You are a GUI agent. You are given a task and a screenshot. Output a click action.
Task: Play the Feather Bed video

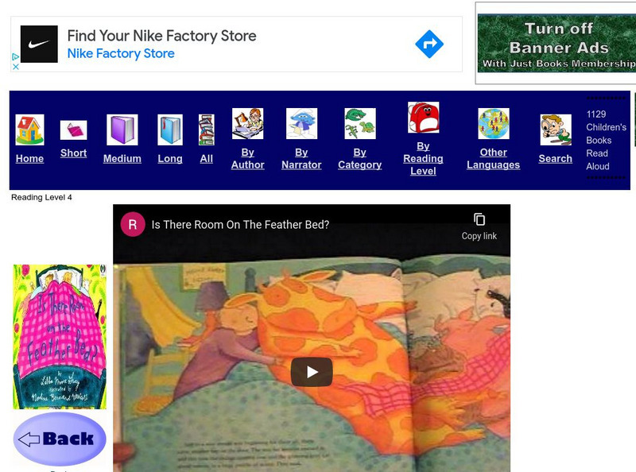(312, 372)
